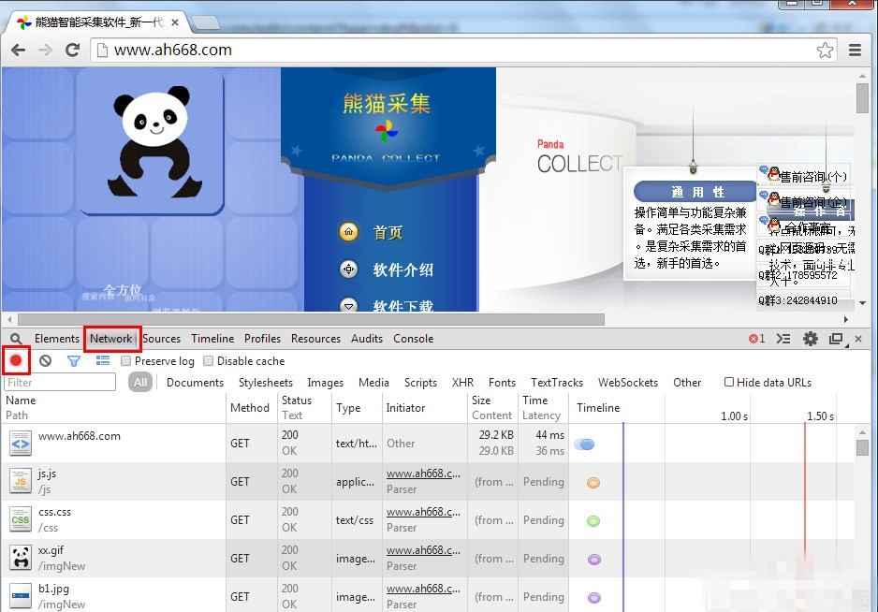Filter requests by XHR type

point(462,383)
